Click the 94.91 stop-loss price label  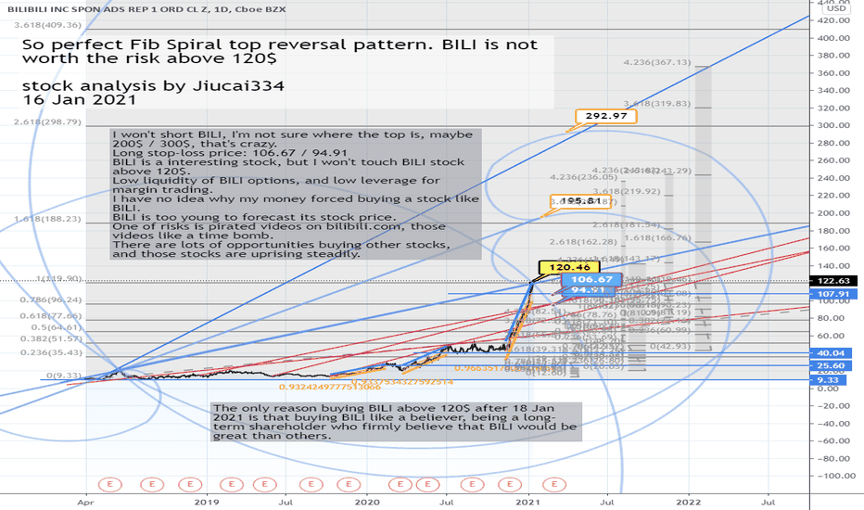click(x=589, y=290)
